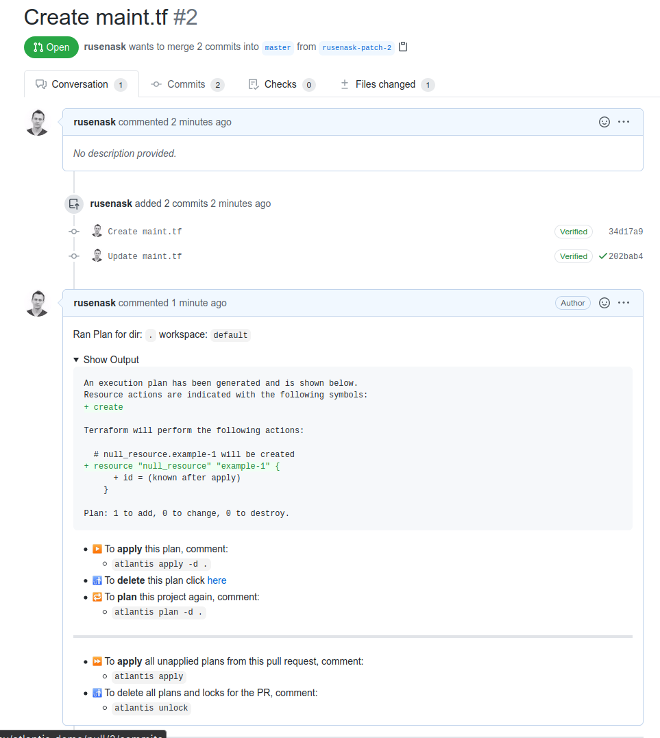Click Verified badge on Create maint.tf commit
The image size is (660, 738).
coord(573,232)
